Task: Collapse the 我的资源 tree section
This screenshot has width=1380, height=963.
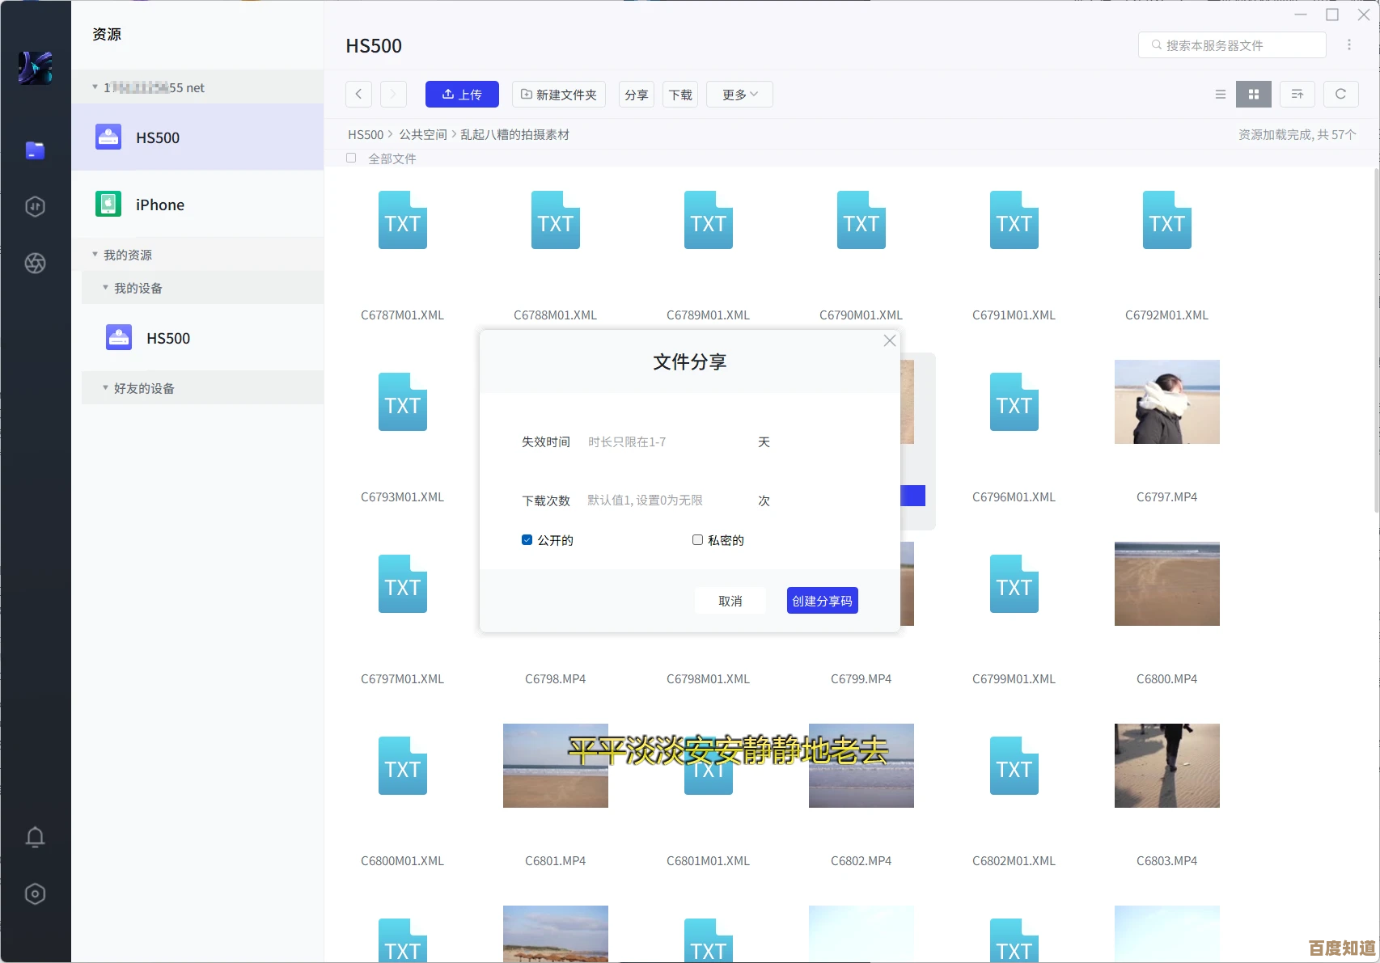Action: (95, 255)
